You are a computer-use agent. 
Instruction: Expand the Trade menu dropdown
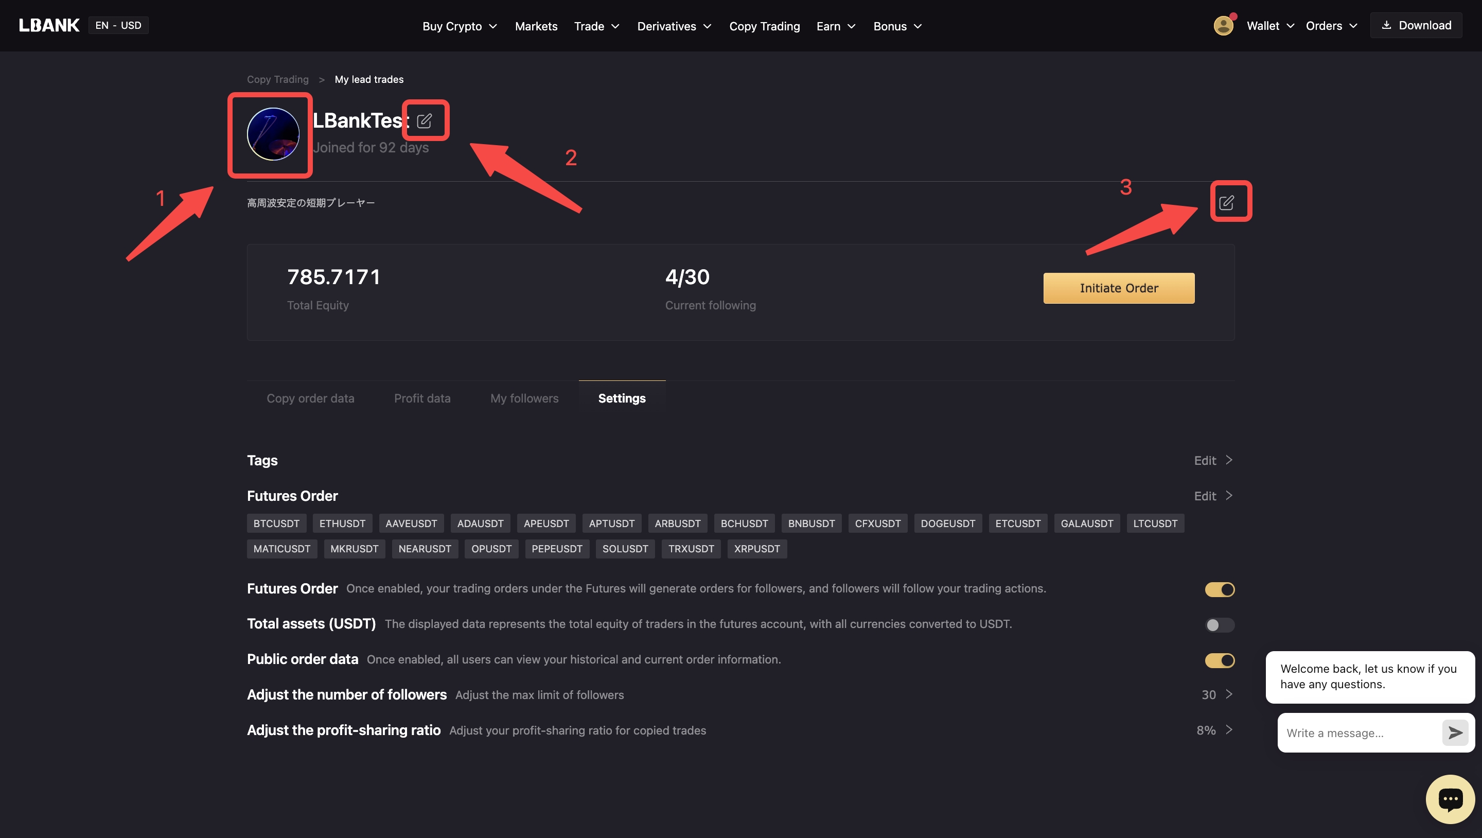(x=596, y=26)
